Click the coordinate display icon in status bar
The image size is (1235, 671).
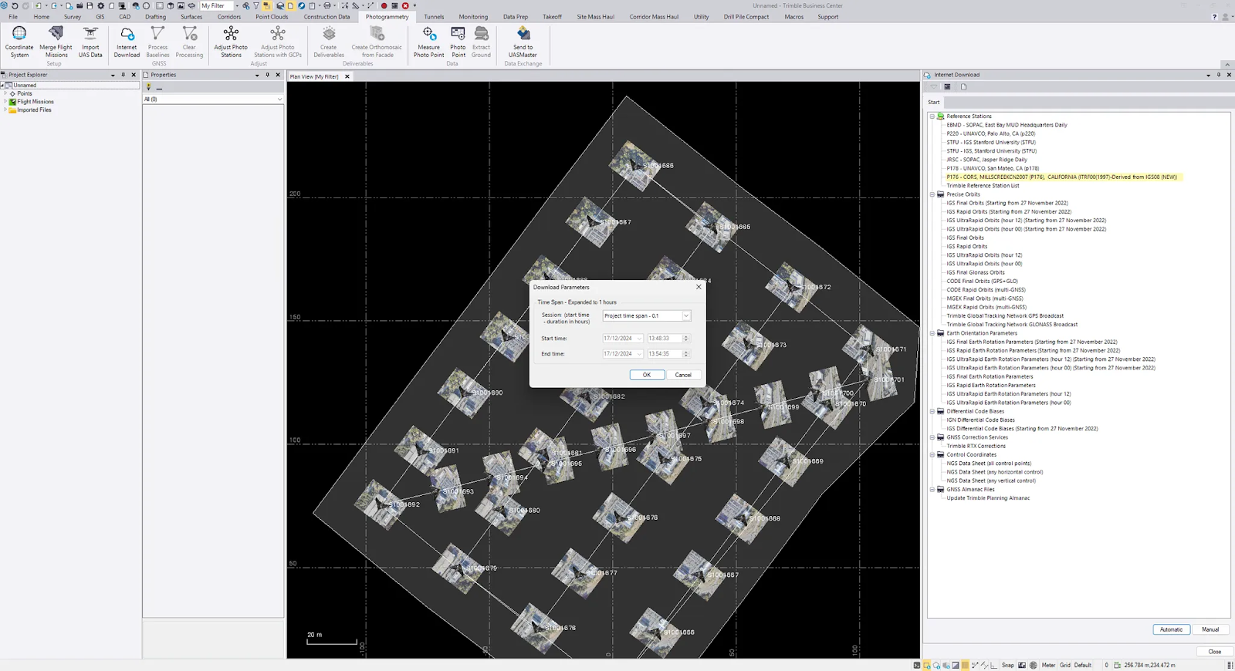tap(1117, 665)
